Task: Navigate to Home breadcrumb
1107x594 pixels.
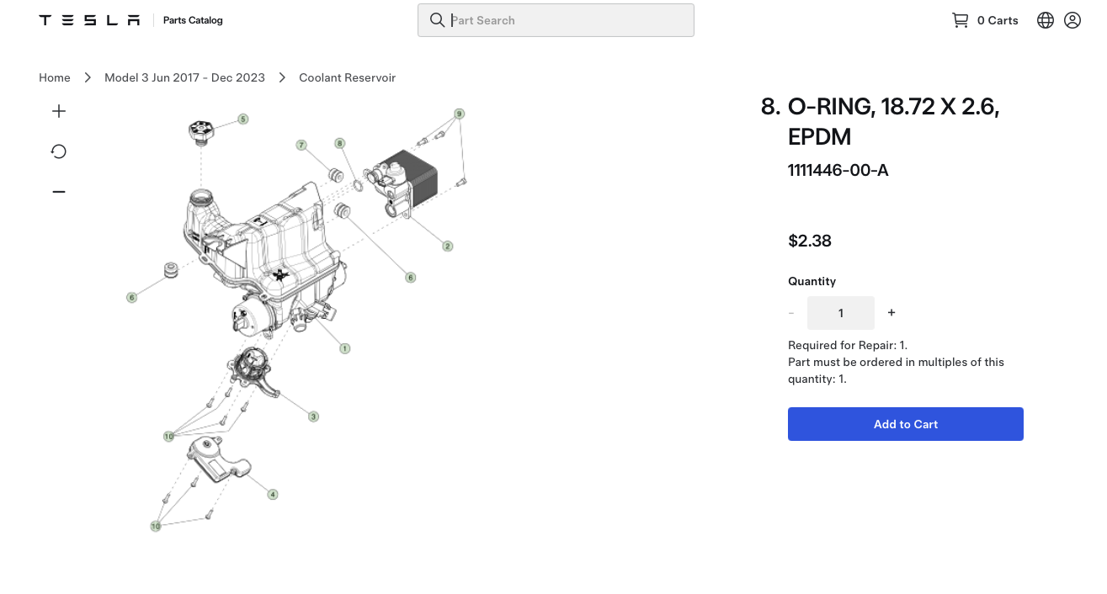Action: [55, 77]
